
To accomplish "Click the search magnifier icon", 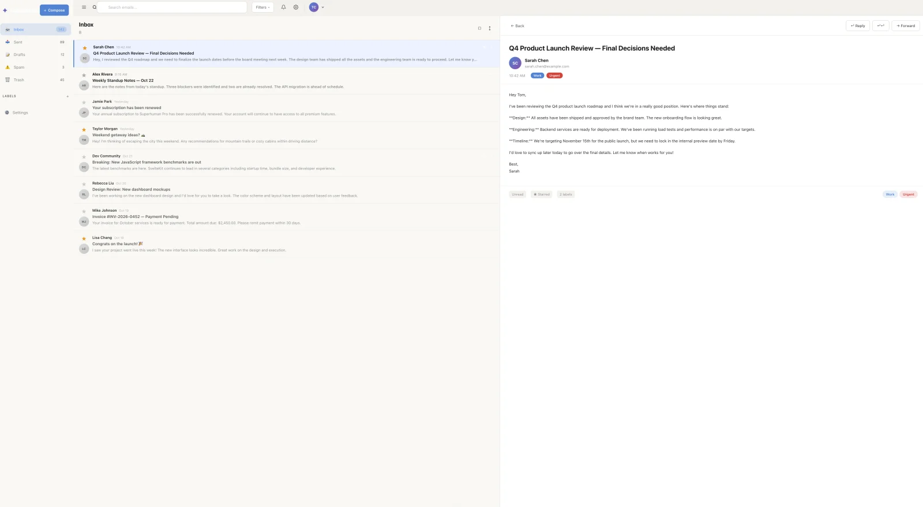I will [x=95, y=7].
